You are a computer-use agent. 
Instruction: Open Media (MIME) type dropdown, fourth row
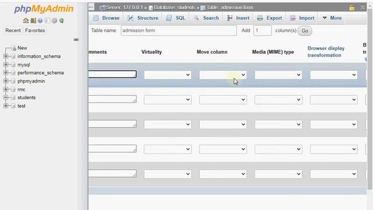(279, 149)
